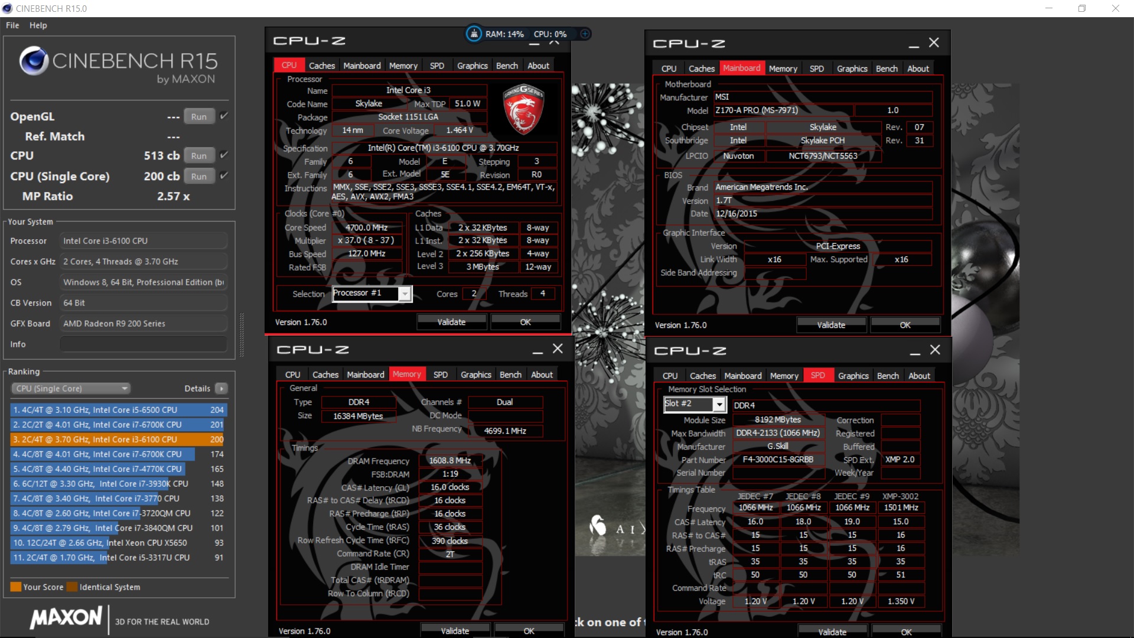Viewport: 1134px width, 638px height.
Task: Click the GFX Board field AMD Radeon R9
Action: pyautogui.click(x=144, y=324)
